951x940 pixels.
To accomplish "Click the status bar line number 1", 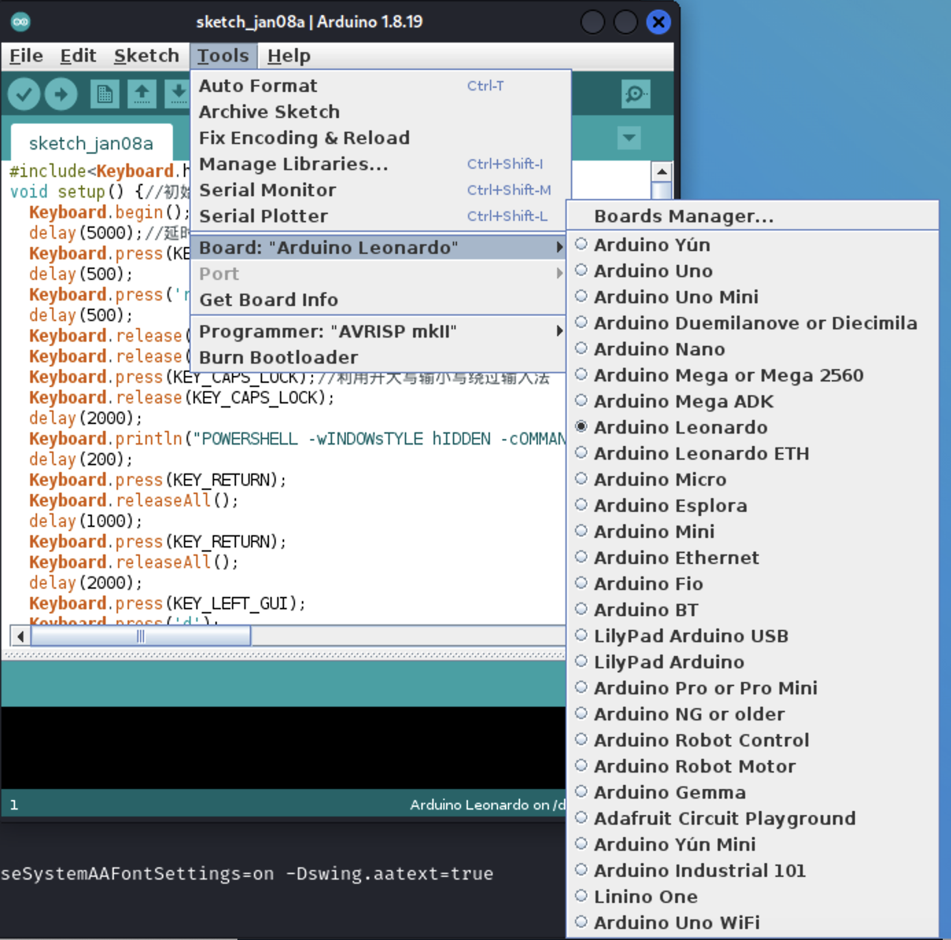I will [14, 805].
